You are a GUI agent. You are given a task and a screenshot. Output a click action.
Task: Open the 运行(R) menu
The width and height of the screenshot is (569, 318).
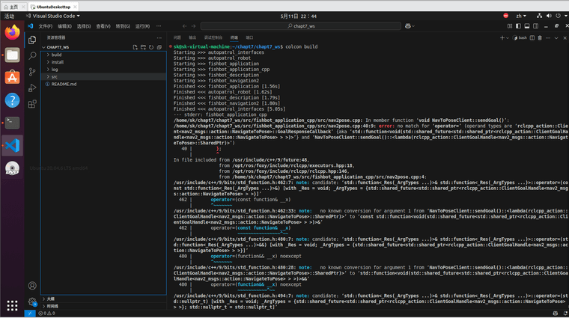142,26
